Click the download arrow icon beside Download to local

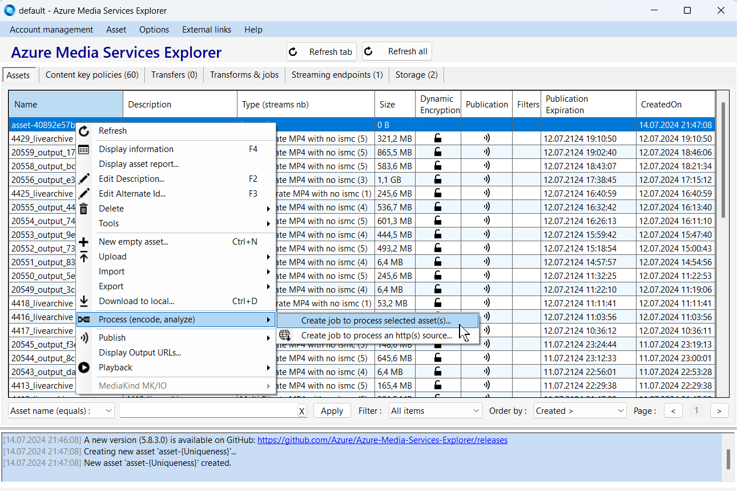click(84, 301)
